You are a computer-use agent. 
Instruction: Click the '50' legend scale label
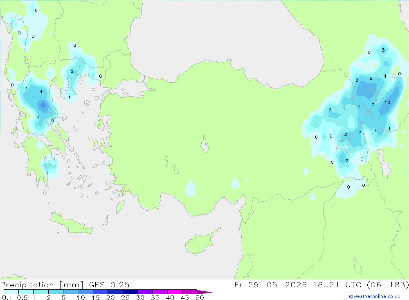tap(200, 298)
